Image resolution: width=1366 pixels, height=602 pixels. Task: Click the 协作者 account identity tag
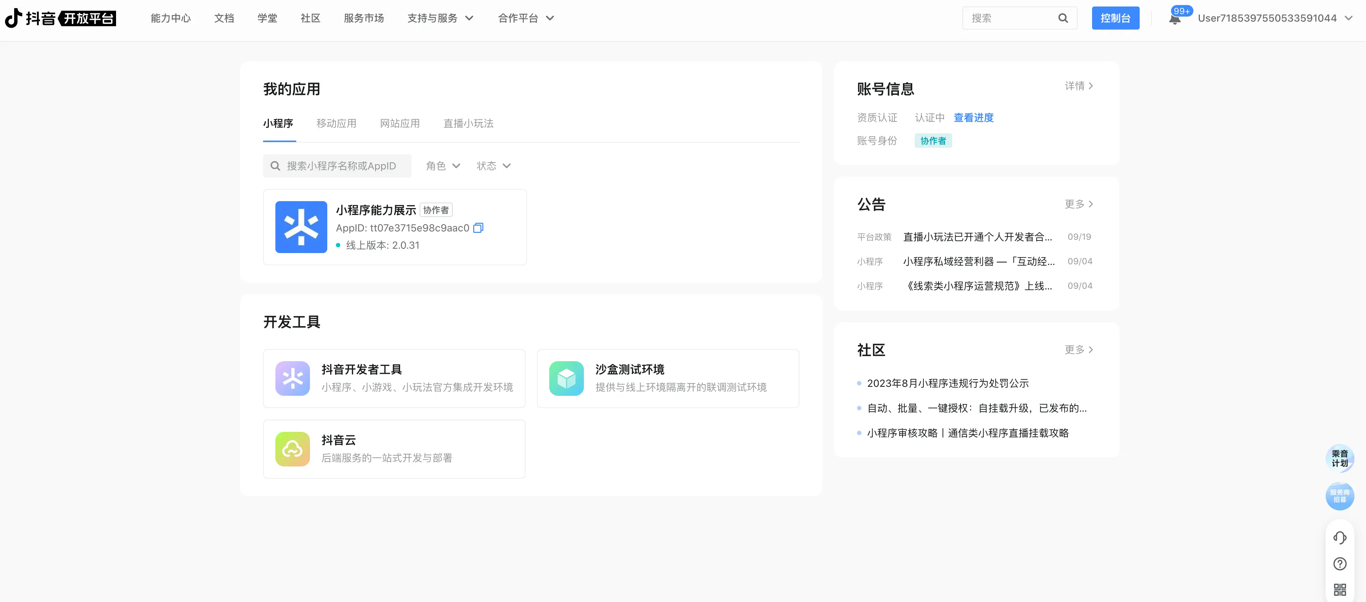(x=933, y=141)
